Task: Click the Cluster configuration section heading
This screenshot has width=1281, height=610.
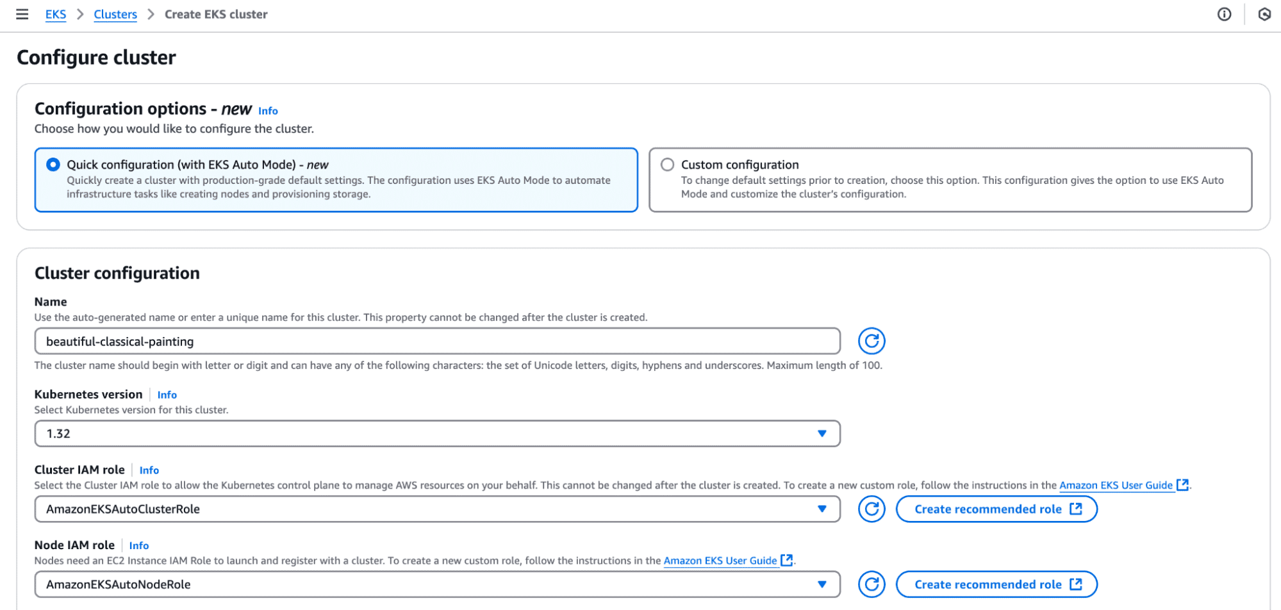Action: (x=117, y=273)
